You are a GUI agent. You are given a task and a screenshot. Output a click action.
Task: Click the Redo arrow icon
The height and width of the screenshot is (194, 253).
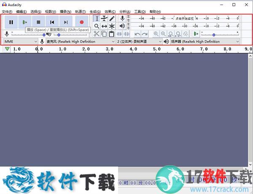point(145,34)
